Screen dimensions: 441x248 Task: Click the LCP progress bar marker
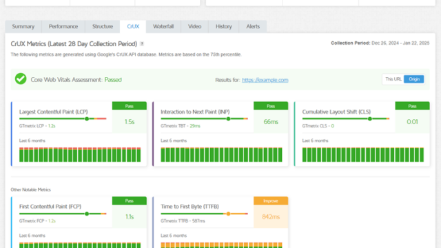pyautogui.click(x=87, y=118)
